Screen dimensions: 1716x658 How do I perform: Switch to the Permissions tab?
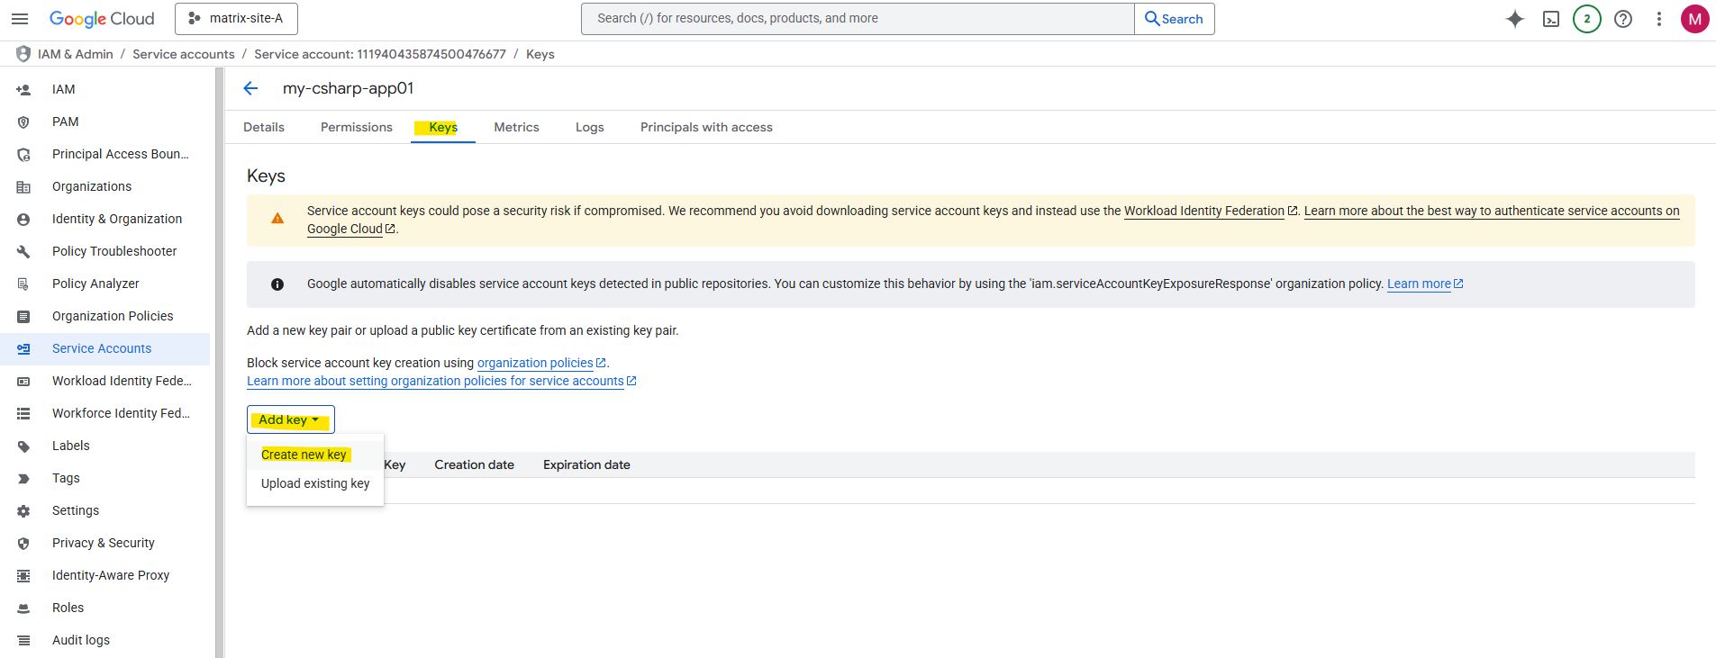[x=357, y=128]
